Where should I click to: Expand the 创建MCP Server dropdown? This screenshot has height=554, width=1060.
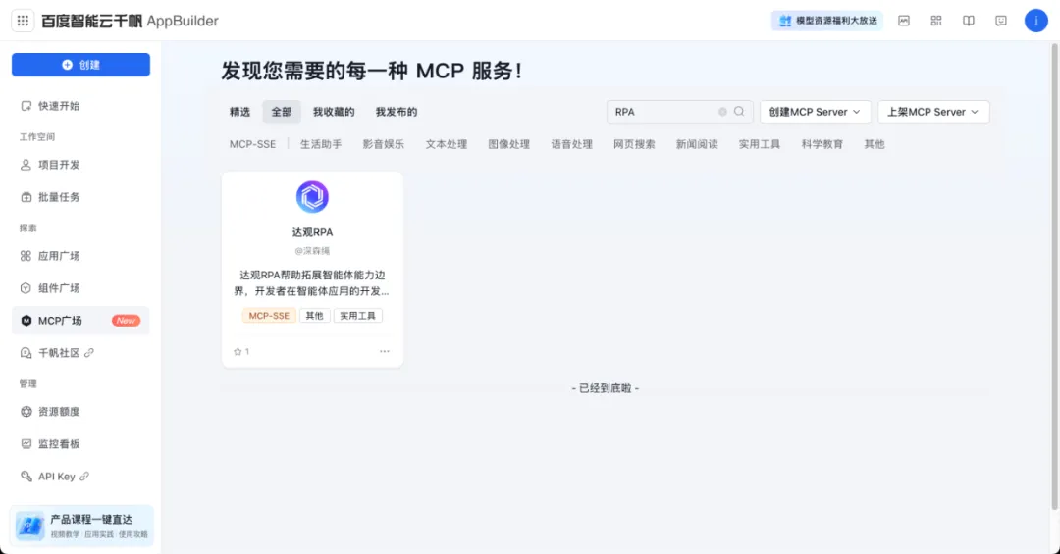click(815, 112)
